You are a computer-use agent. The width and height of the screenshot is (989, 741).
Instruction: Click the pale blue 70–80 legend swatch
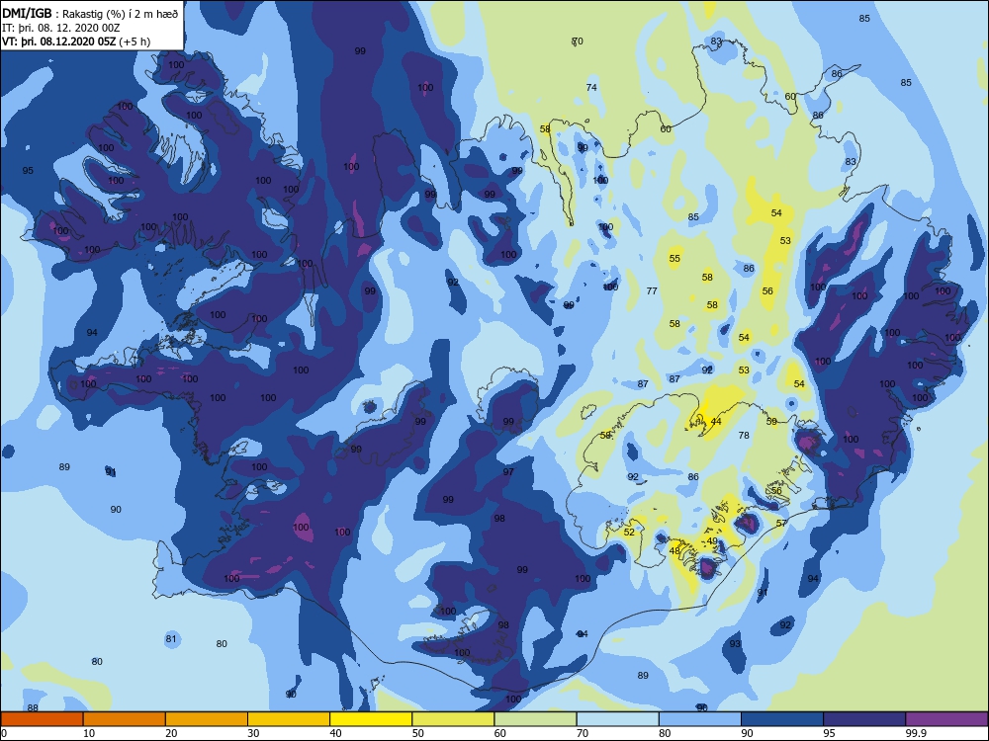[617, 719]
